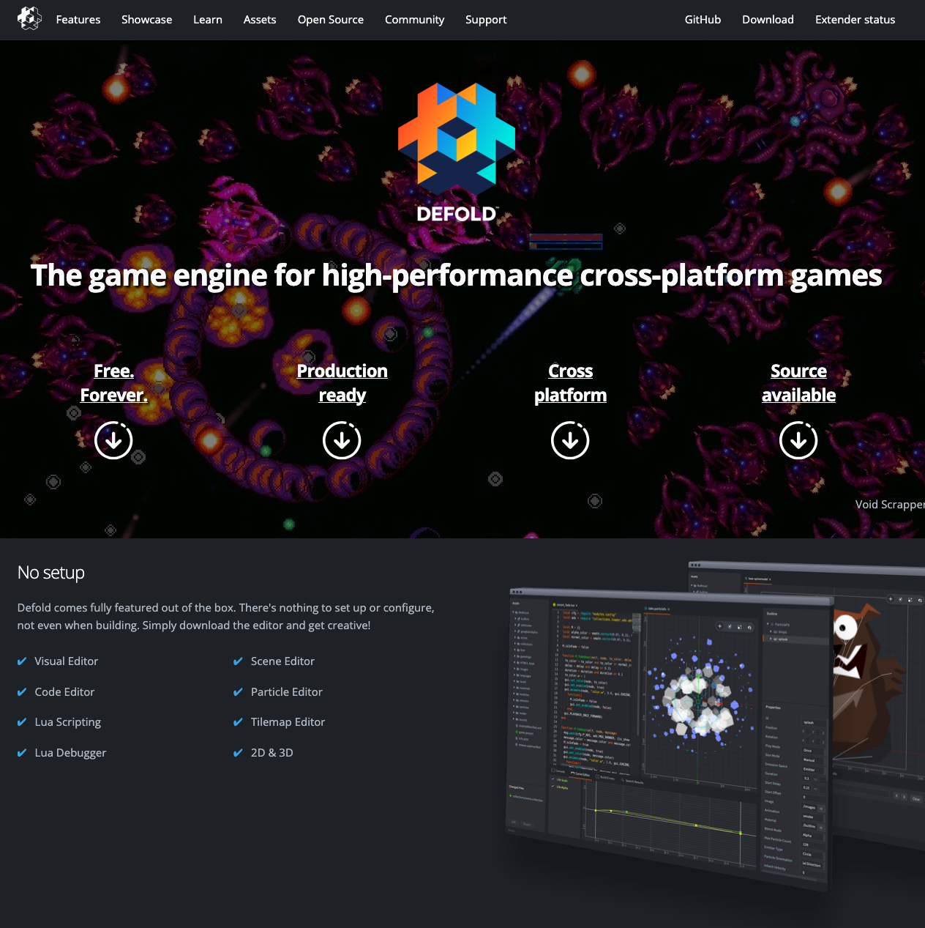Open the Source available heading link

click(798, 383)
